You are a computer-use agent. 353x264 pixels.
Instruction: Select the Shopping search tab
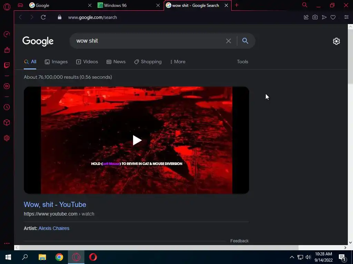pos(148,62)
